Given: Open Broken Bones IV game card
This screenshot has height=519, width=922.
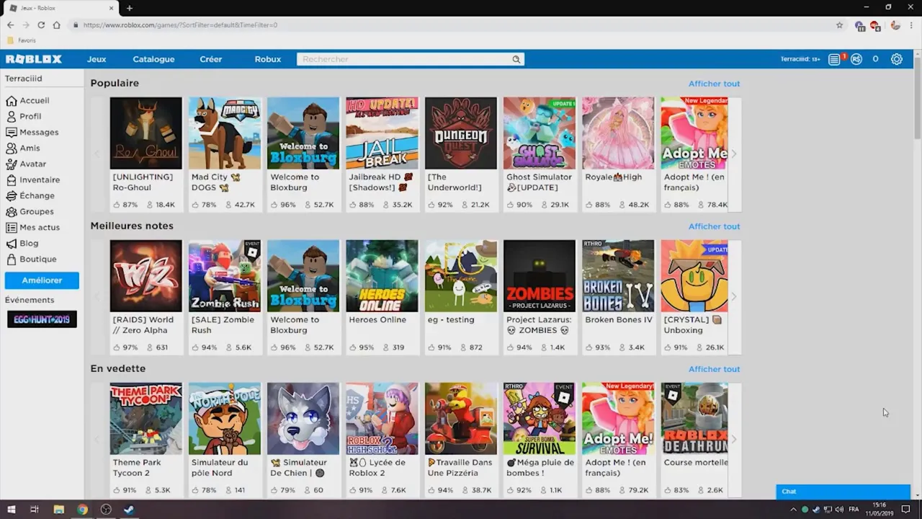Looking at the screenshot, I should coord(618,297).
